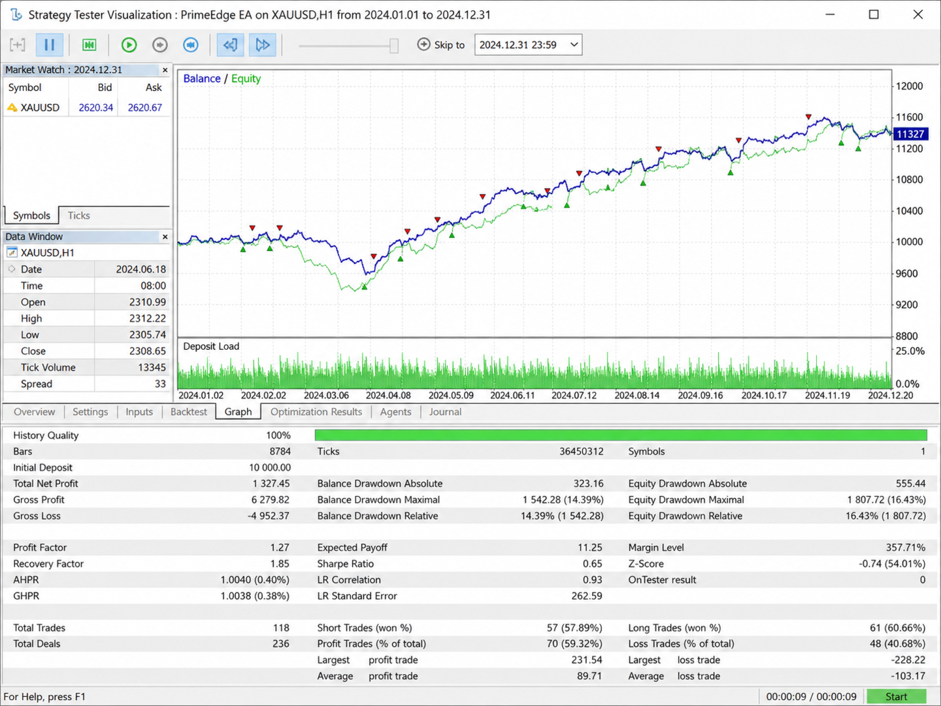Expand the Date row diamond marker

(x=12, y=269)
